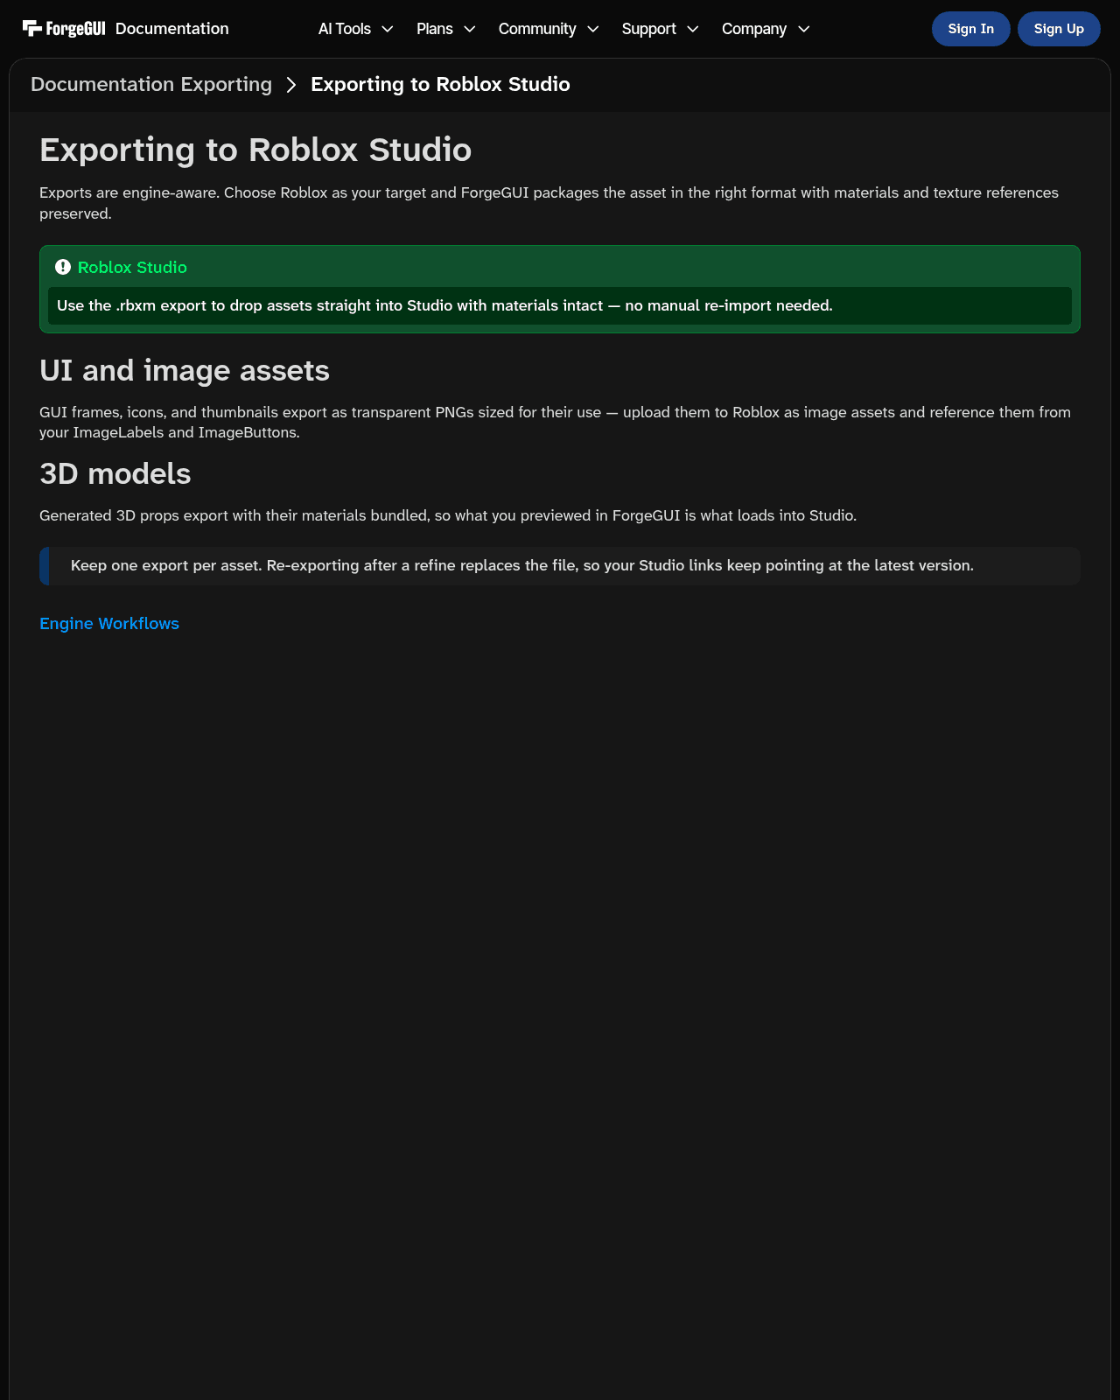Click the UI and image assets heading
The width and height of the screenshot is (1120, 1400).
pos(185,371)
